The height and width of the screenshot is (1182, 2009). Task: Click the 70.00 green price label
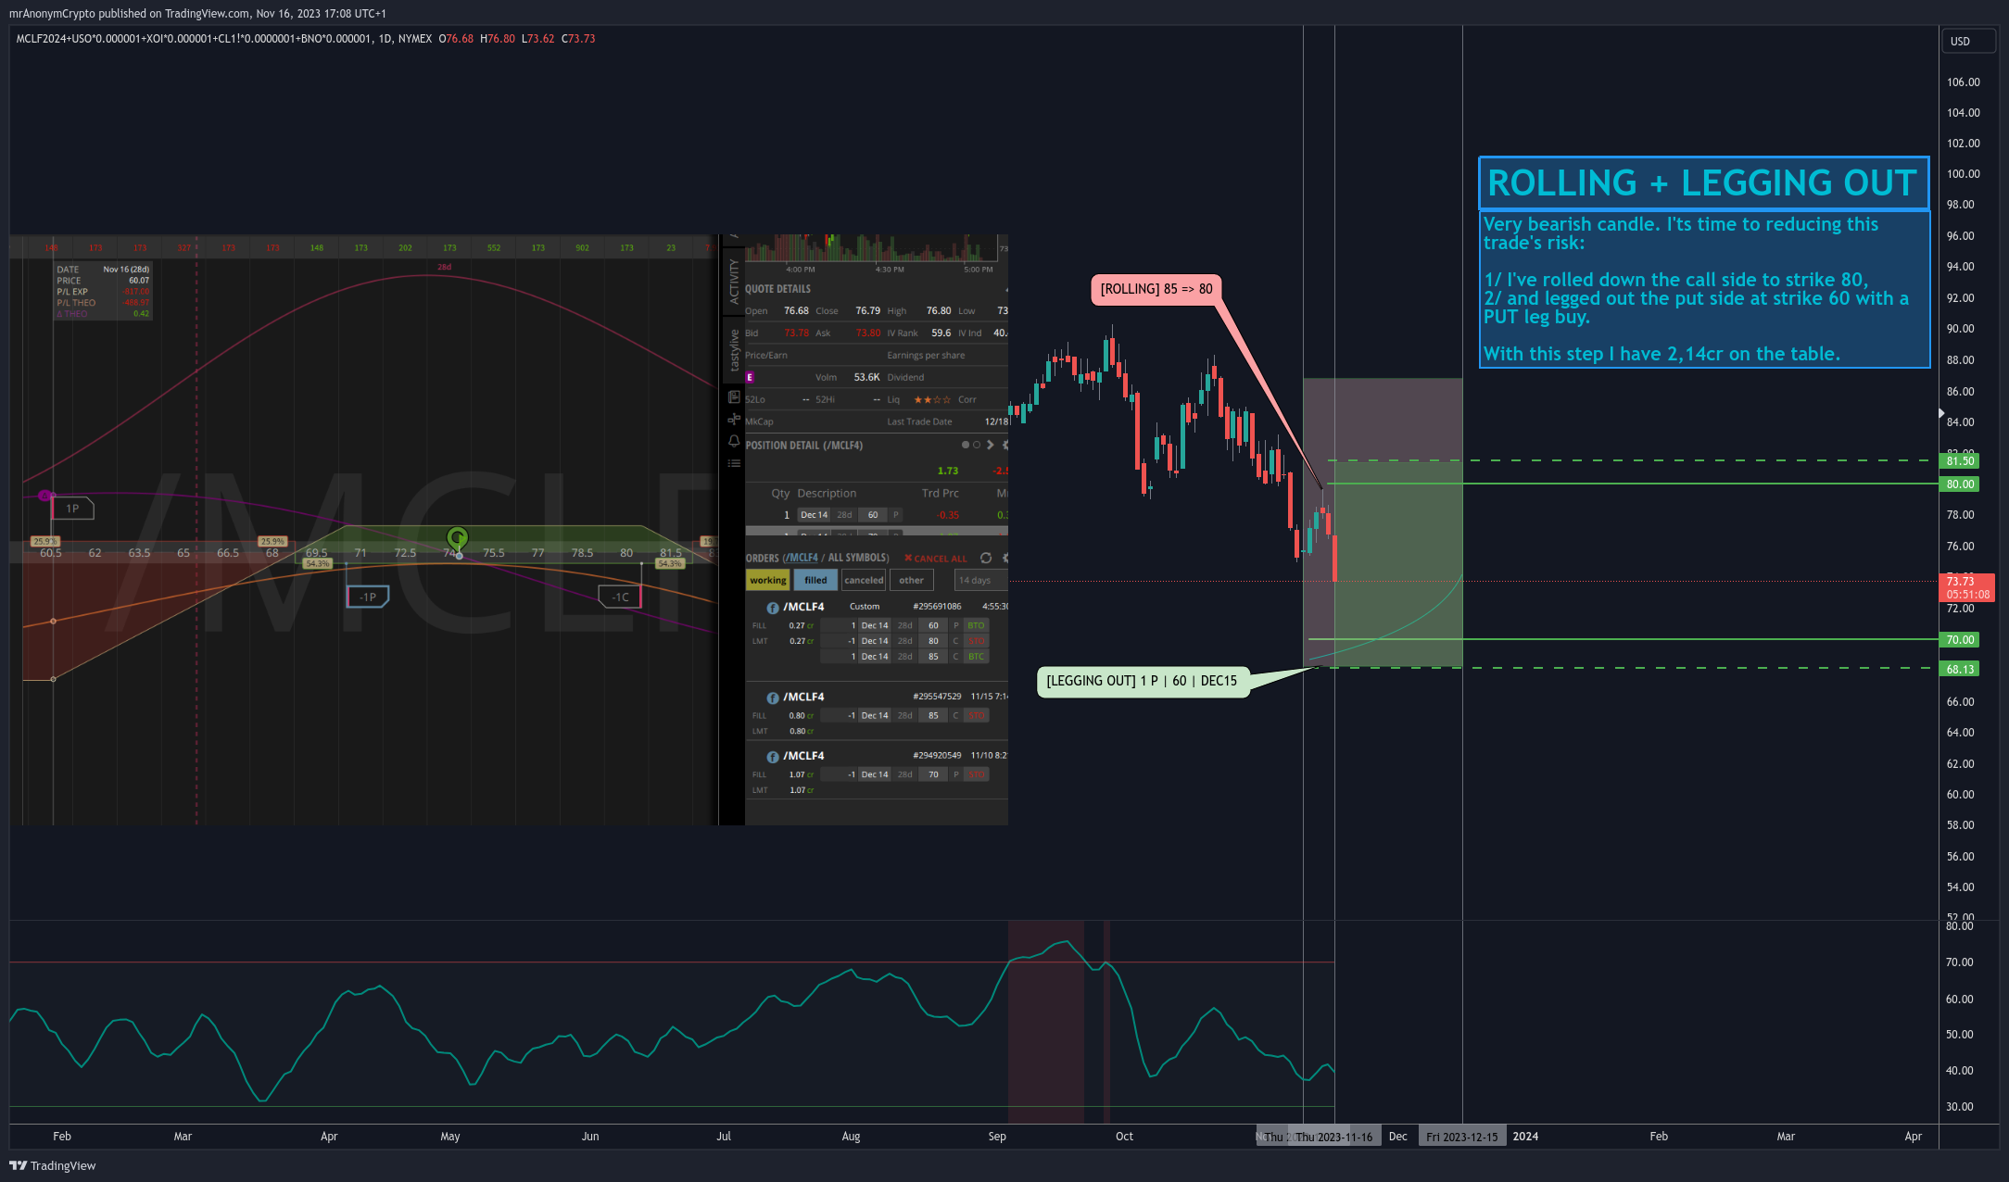pos(1960,639)
